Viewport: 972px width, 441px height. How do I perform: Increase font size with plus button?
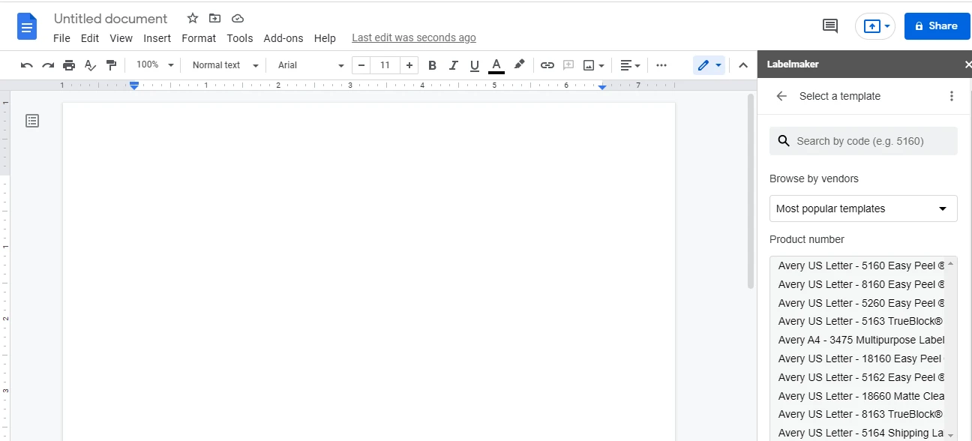pyautogui.click(x=409, y=65)
